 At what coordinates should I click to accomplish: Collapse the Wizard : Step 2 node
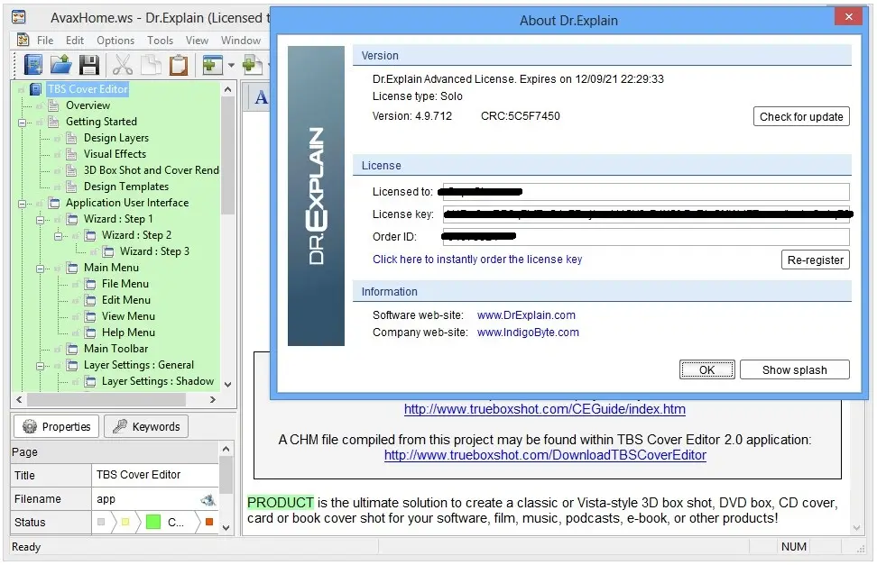58,236
